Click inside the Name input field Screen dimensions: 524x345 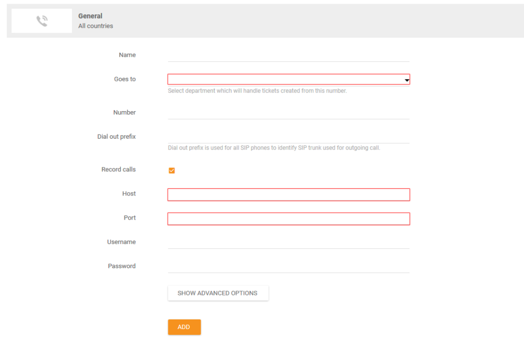[287, 57]
